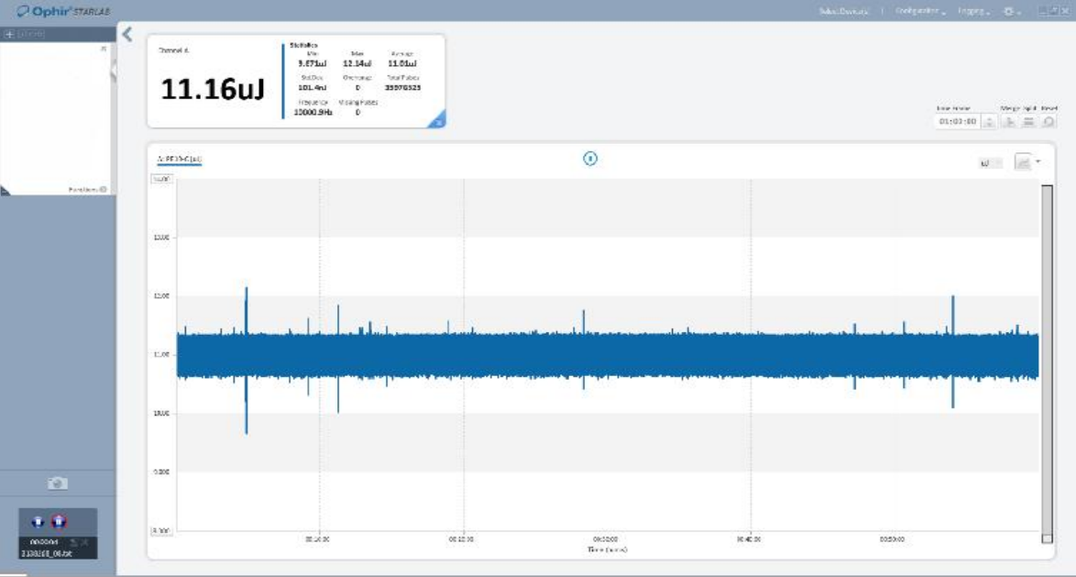The height and width of the screenshot is (577, 1076).
Task: Collapse the left sidebar using the chevron arrow
Action: (127, 35)
